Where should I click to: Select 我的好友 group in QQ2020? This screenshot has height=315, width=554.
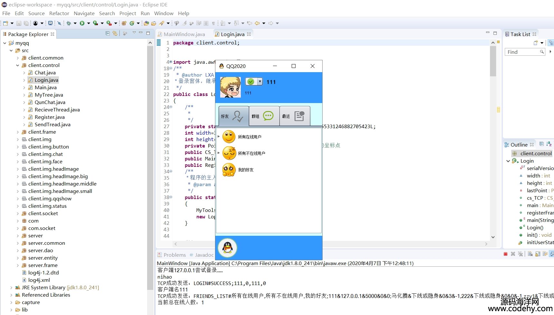point(246,170)
